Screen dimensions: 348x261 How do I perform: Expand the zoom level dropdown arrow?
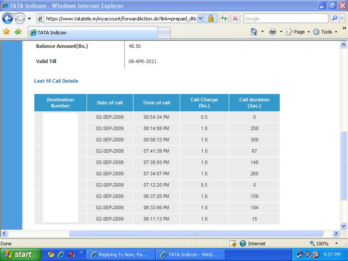336,244
